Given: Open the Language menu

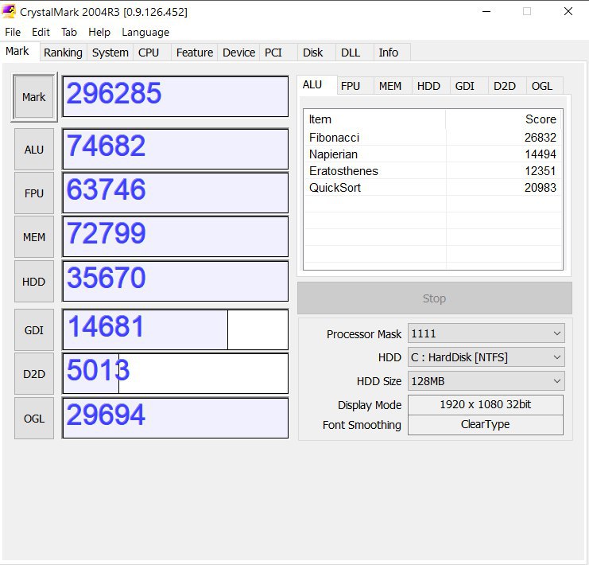Looking at the screenshot, I should pyautogui.click(x=145, y=32).
